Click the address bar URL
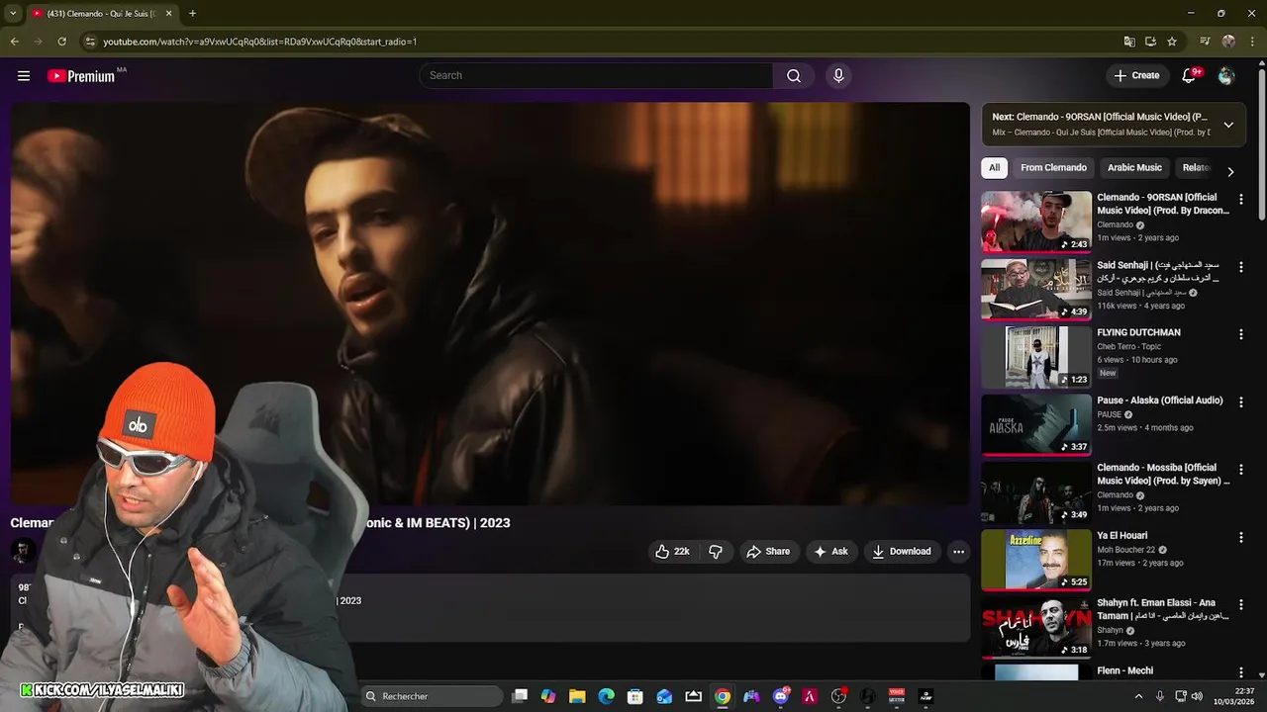Screen dimensions: 1267x712 pyautogui.click(x=259, y=42)
